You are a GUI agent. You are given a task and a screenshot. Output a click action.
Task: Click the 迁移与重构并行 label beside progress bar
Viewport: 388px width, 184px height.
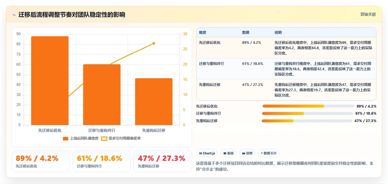208,113
